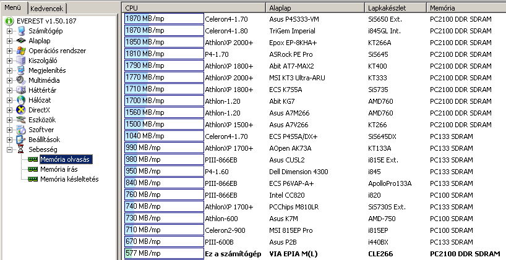Select the EVEREST v1.50.187 root item

pyautogui.click(x=46, y=21)
